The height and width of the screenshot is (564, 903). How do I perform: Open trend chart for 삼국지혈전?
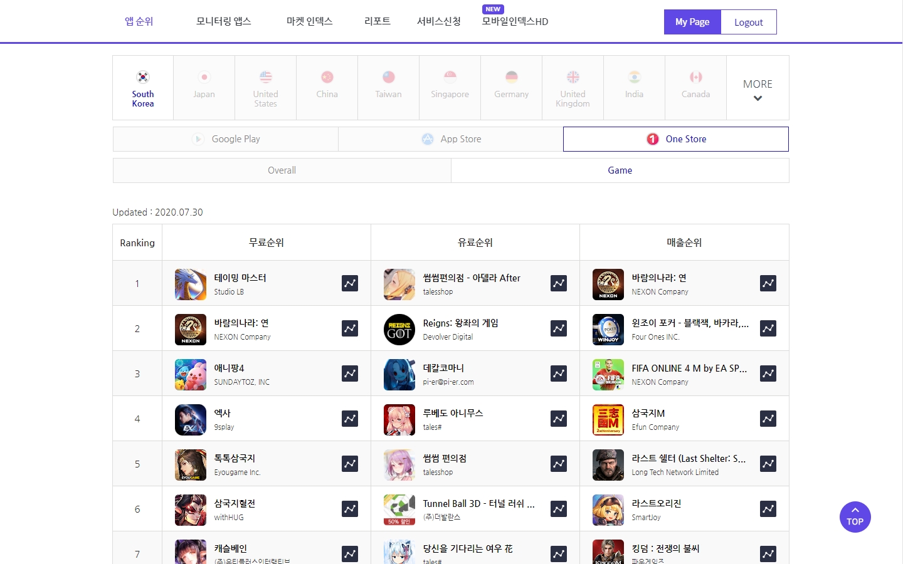[350, 509]
